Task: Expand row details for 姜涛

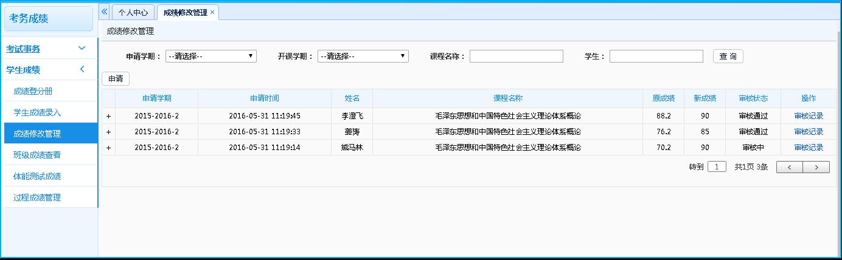Action: [109, 132]
